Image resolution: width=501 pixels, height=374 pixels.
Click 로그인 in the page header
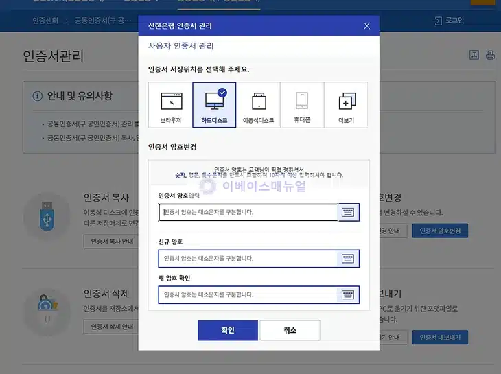[x=454, y=21]
